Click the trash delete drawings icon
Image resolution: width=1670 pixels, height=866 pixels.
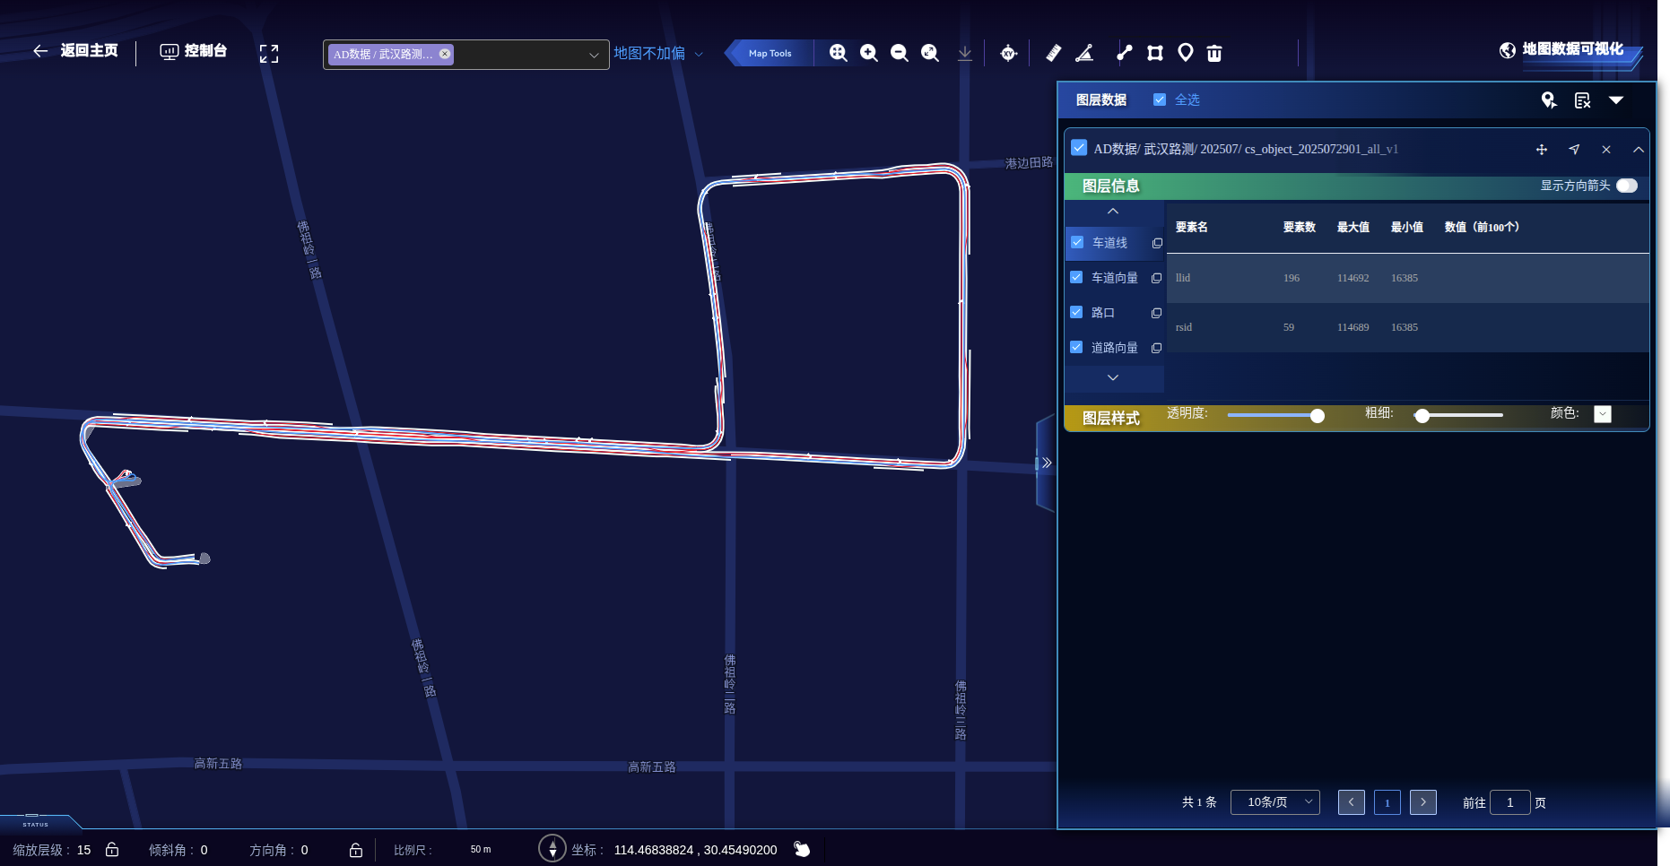click(1214, 53)
